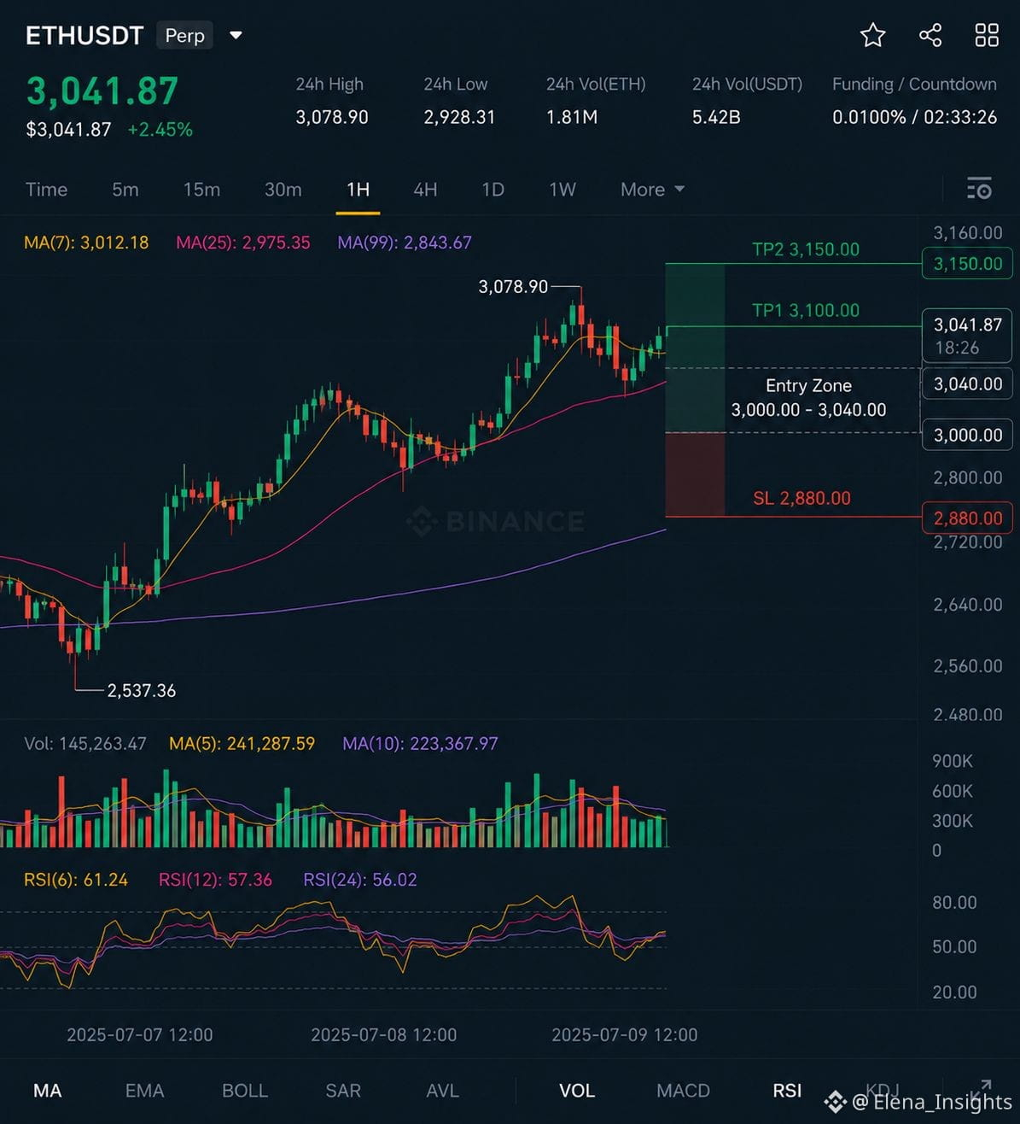Click the red 2,880.00 price axis tag
The width and height of the screenshot is (1020, 1124).
pyautogui.click(x=967, y=518)
